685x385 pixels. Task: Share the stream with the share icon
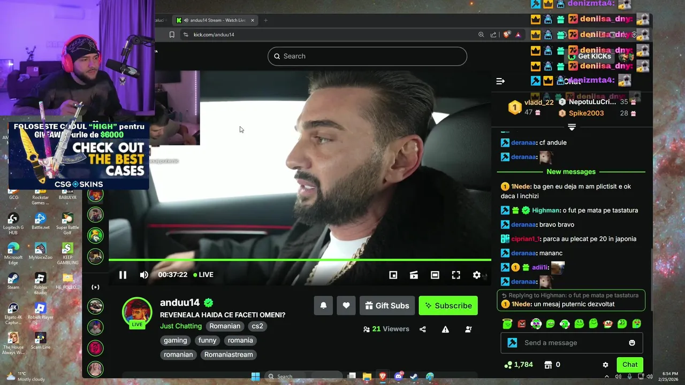(423, 329)
